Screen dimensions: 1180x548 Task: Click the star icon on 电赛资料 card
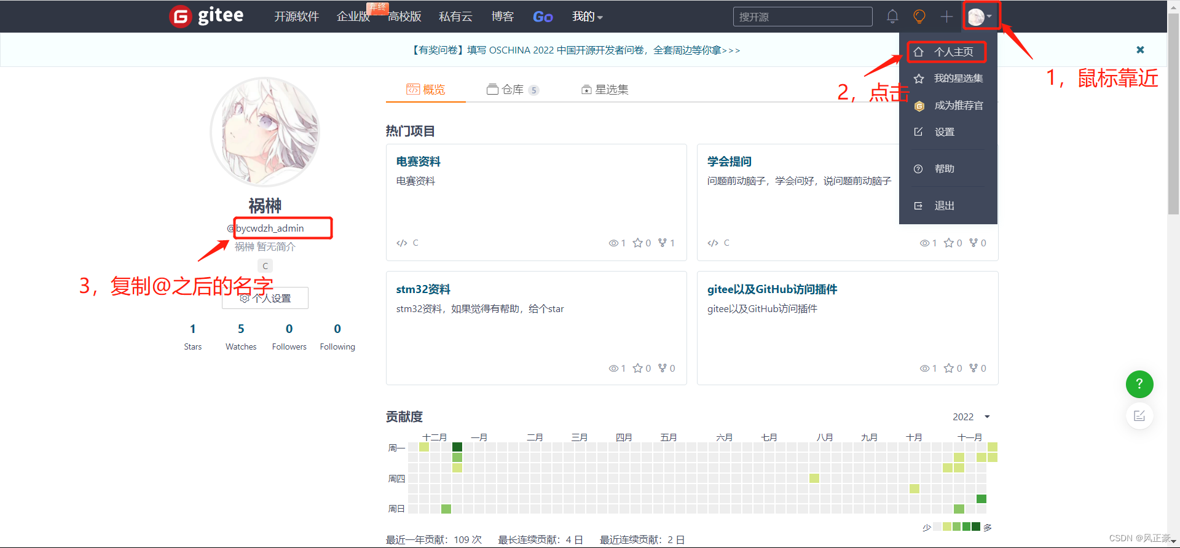pos(637,243)
